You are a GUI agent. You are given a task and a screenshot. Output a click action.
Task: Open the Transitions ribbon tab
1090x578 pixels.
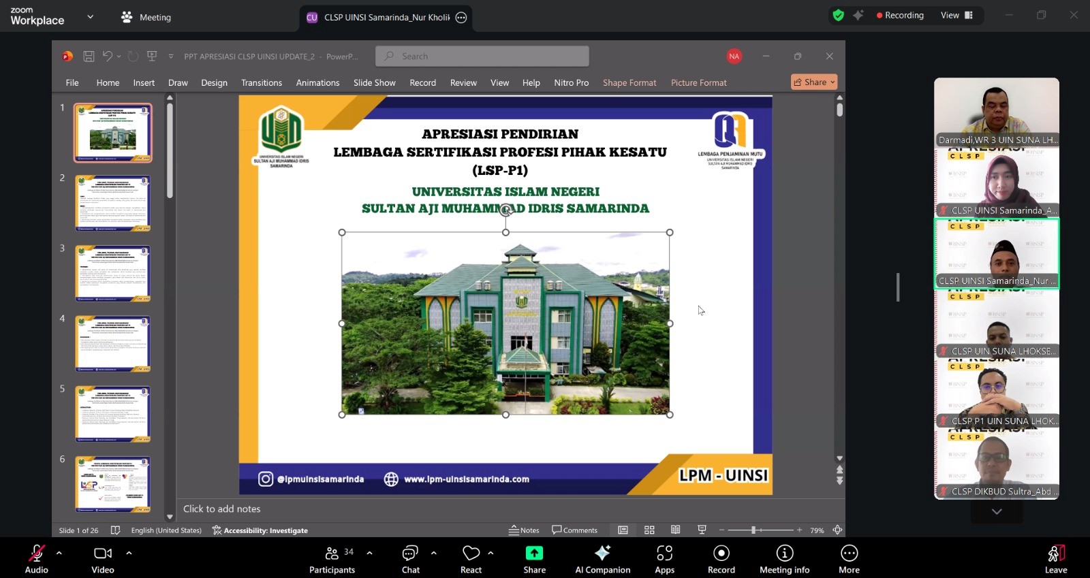click(x=261, y=82)
